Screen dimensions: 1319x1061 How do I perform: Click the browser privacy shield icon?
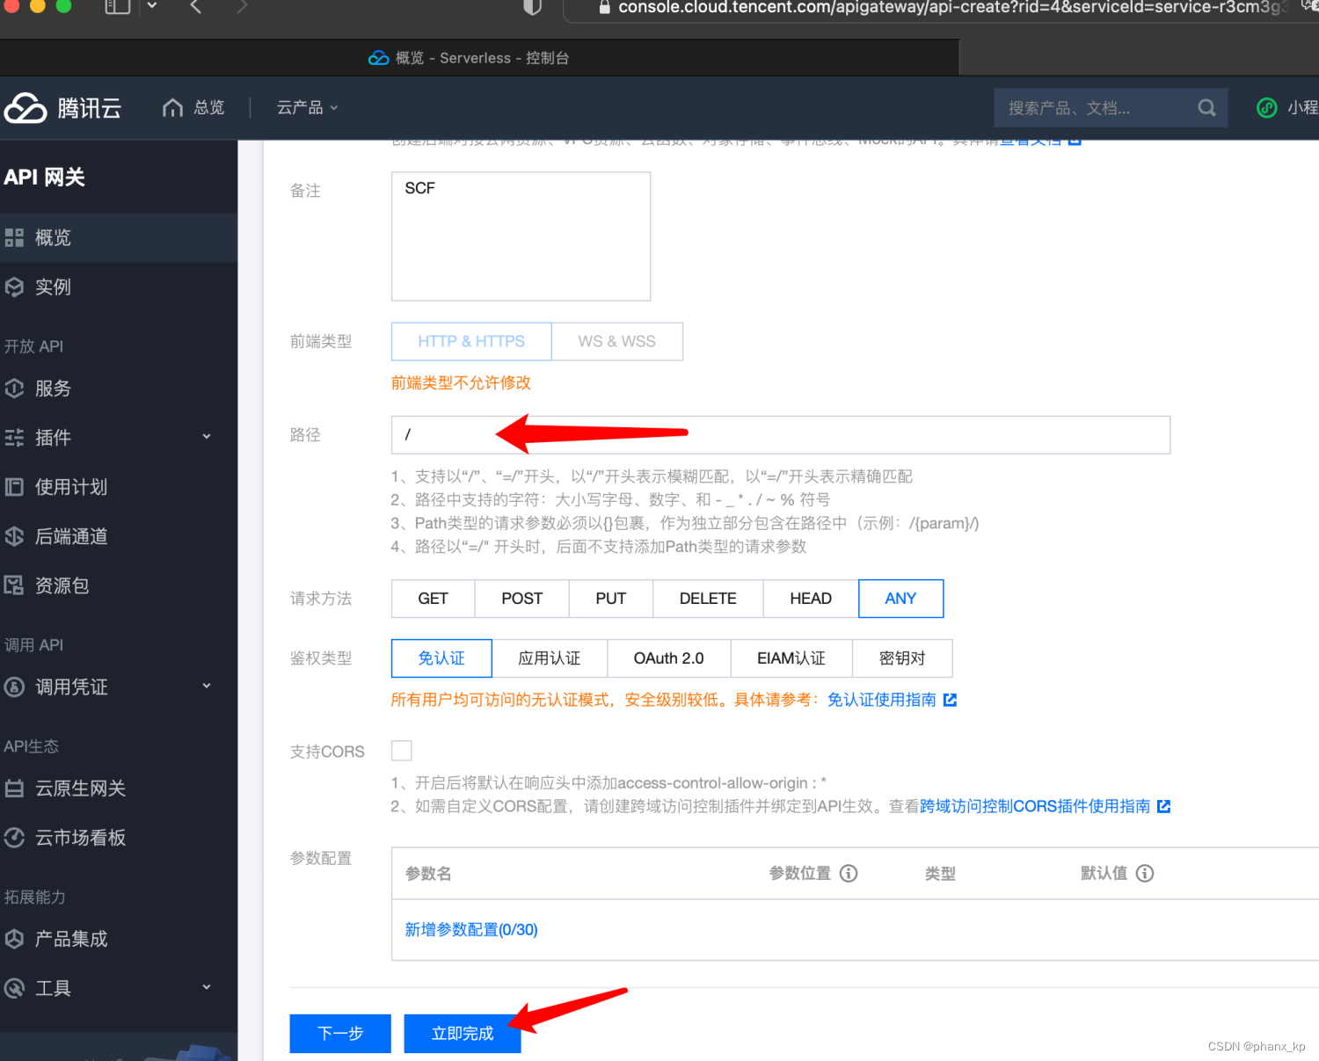tap(532, 7)
